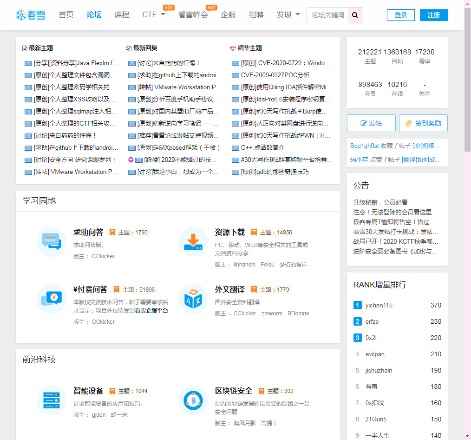The height and width of the screenshot is (440, 471).
Task: Open post CVE-2020-0729：Windo…
Action: click(x=286, y=63)
